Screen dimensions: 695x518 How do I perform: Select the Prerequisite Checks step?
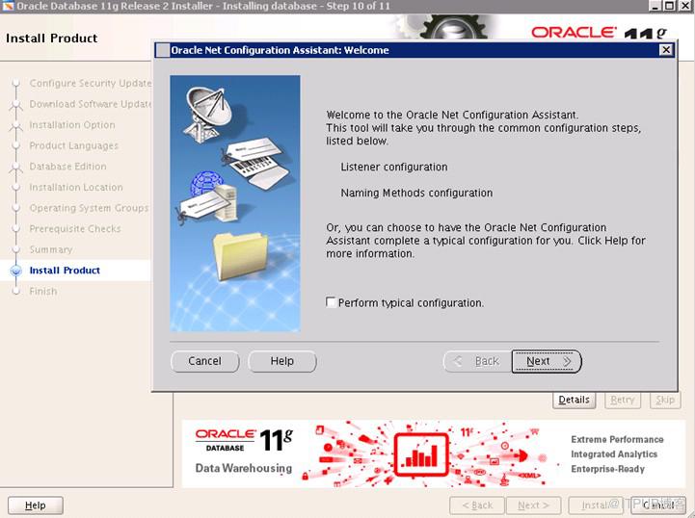pyautogui.click(x=75, y=229)
